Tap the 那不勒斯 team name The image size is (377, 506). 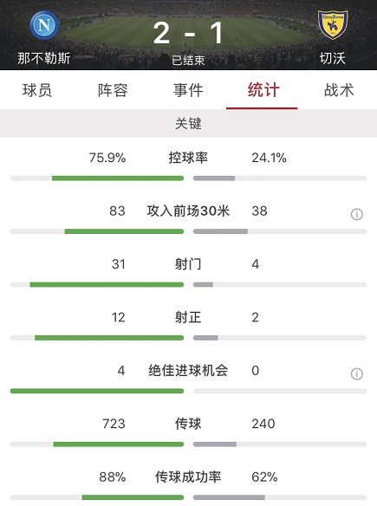(44, 58)
